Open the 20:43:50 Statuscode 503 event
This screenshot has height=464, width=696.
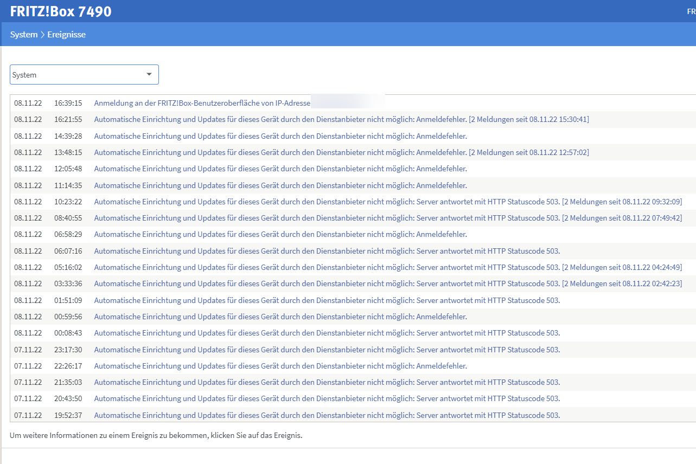click(x=327, y=398)
